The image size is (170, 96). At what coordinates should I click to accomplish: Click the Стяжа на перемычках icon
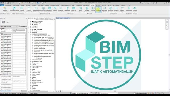[74, 10]
